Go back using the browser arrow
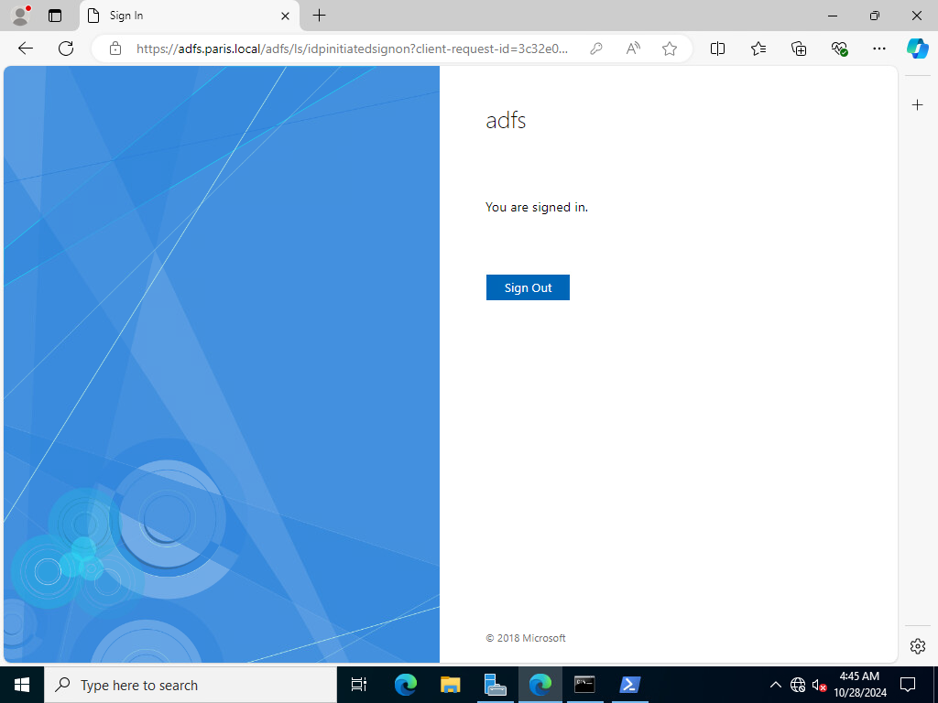 26,49
